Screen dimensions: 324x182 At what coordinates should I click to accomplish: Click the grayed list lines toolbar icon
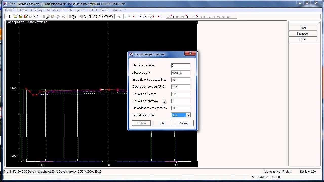point(118,17)
